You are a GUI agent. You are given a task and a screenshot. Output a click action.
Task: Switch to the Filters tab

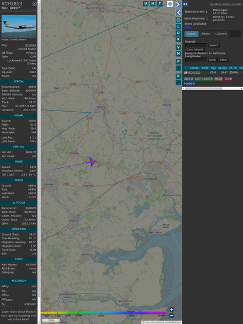pos(206,34)
